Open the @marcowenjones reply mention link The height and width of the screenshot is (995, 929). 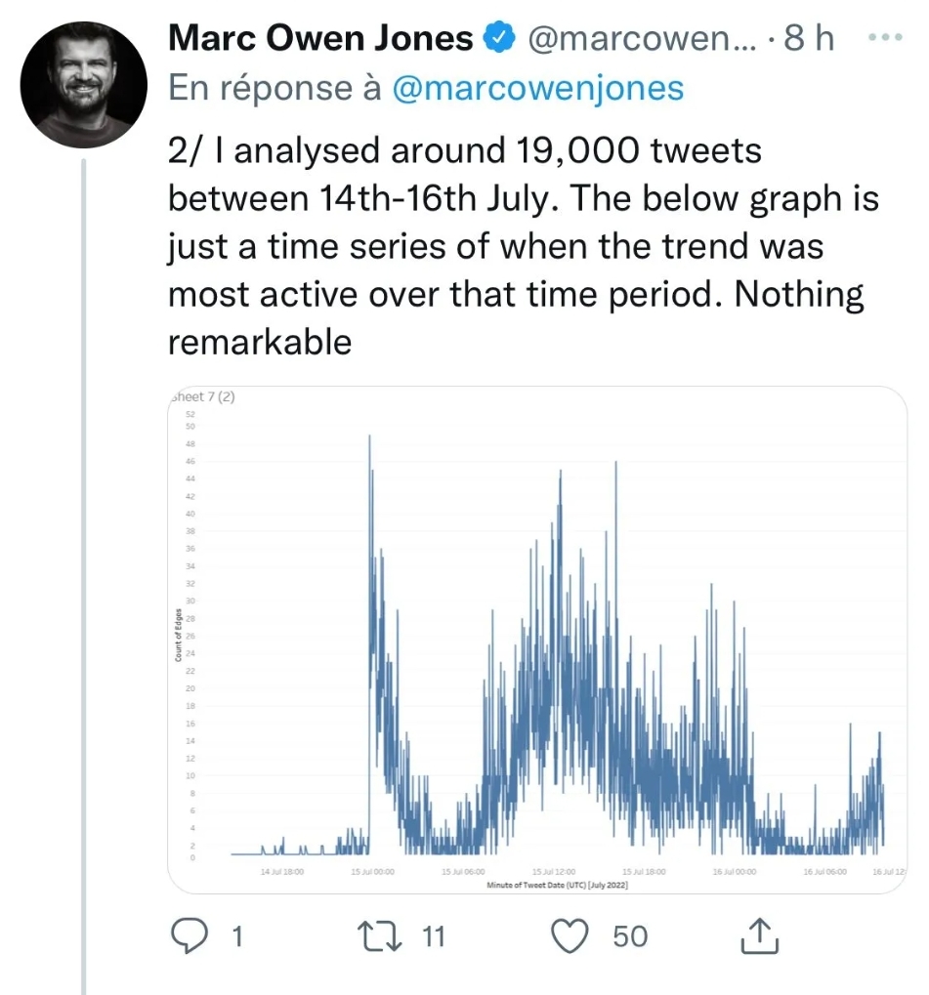[537, 88]
